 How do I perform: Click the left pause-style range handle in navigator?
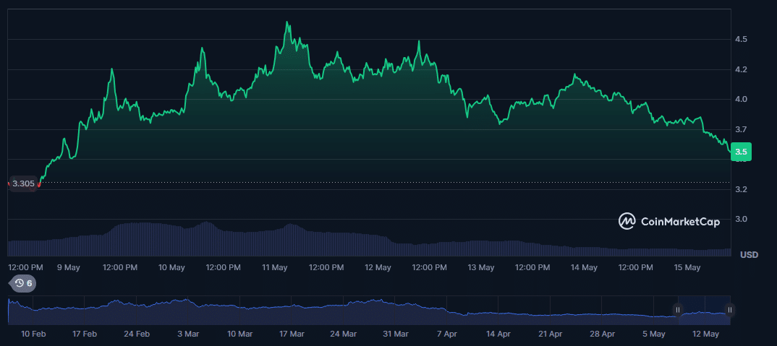click(678, 310)
